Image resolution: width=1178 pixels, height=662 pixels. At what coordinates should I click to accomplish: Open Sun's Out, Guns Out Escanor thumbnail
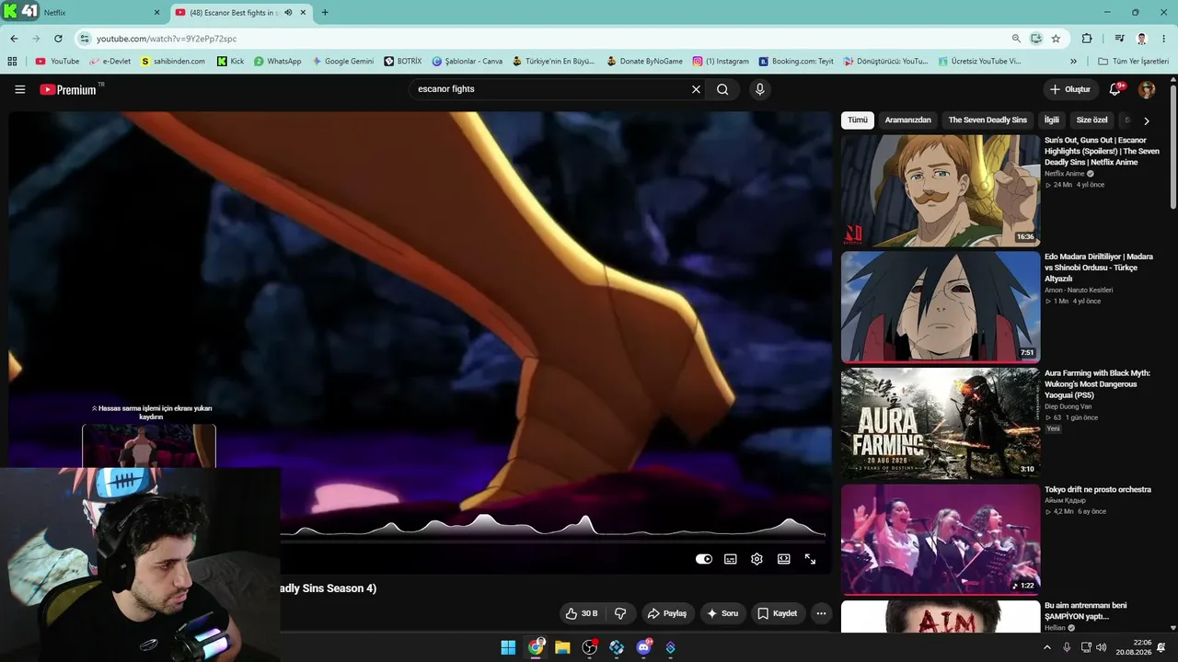point(941,191)
